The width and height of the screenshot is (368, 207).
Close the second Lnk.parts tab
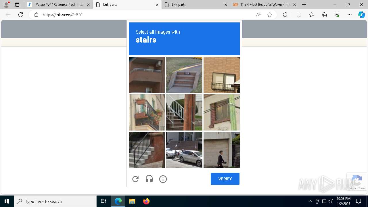[x=226, y=5]
